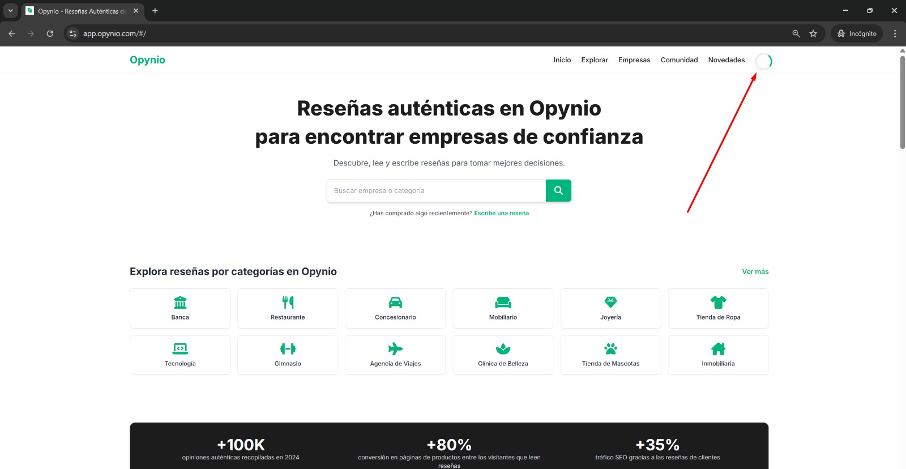Open the Inmobiliaria house icon
906x469 pixels.
pyautogui.click(x=718, y=349)
